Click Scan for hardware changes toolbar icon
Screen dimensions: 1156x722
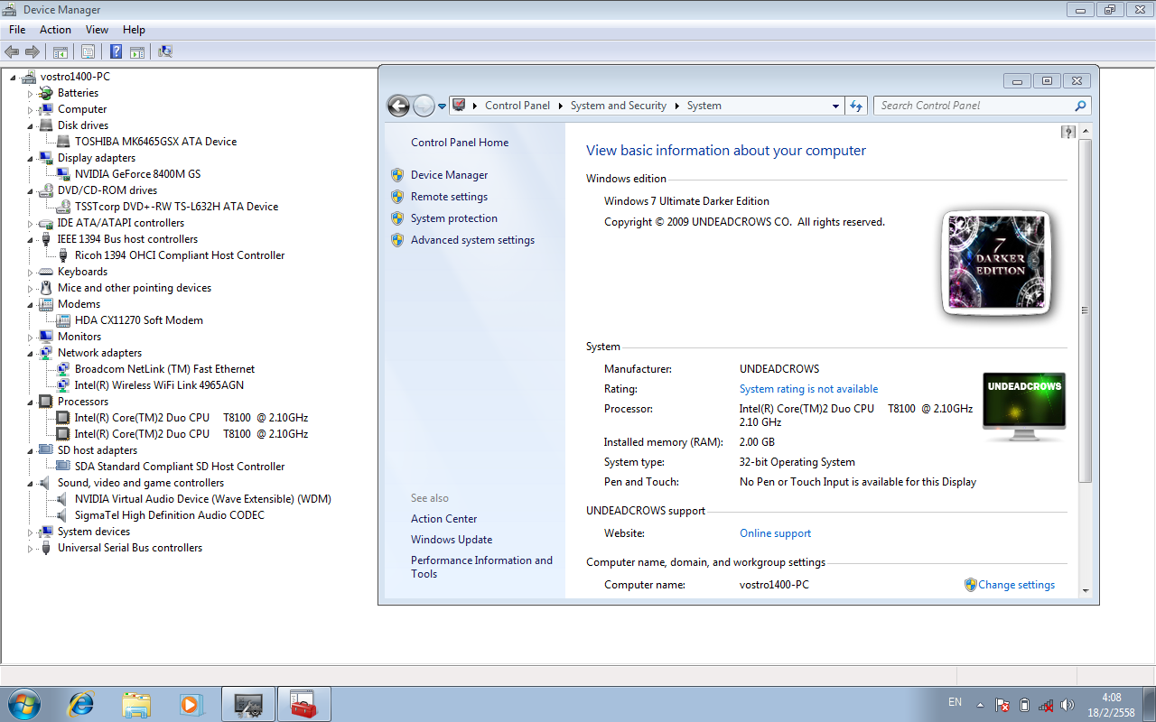click(165, 51)
